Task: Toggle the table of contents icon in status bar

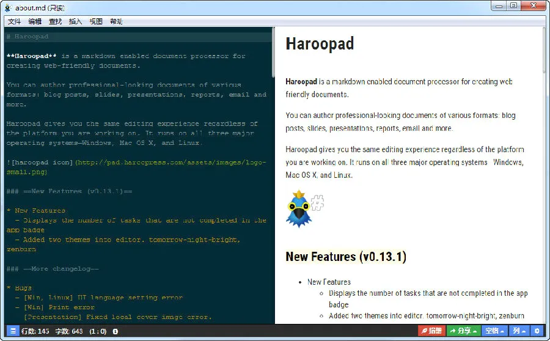Action: pyautogui.click(x=13, y=331)
